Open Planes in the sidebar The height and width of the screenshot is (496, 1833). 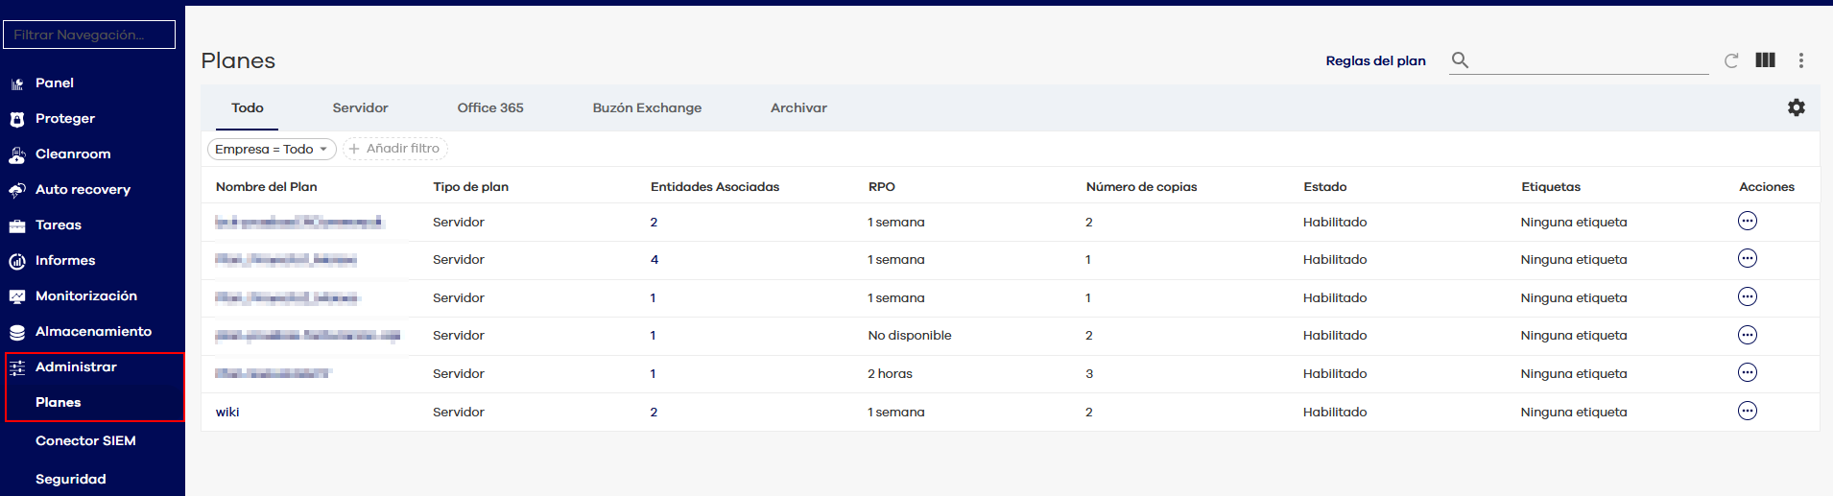59,402
